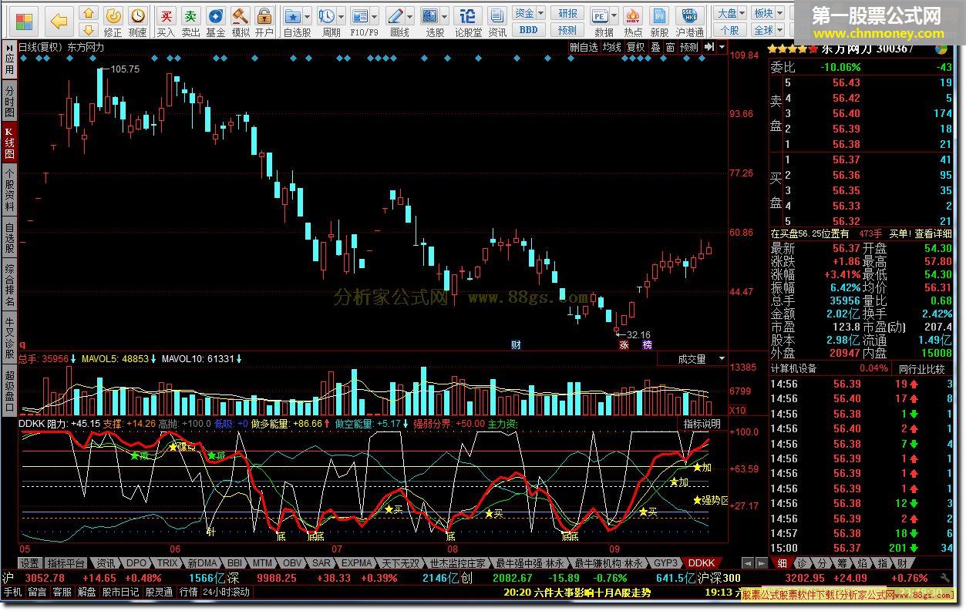Click the green pie chart icon
This screenshot has height=611, width=966.
(x=941, y=49)
